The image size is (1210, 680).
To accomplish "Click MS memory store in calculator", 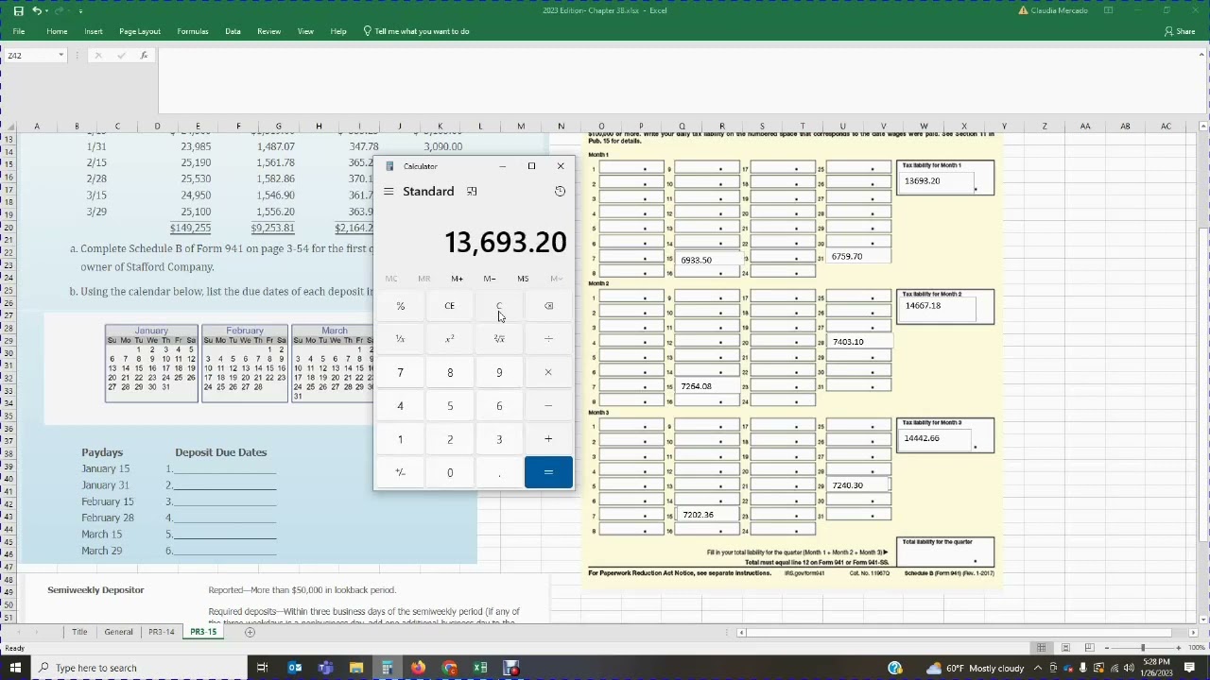I will pyautogui.click(x=523, y=279).
